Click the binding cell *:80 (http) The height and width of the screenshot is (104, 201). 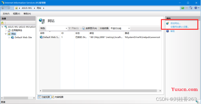tap(106, 37)
